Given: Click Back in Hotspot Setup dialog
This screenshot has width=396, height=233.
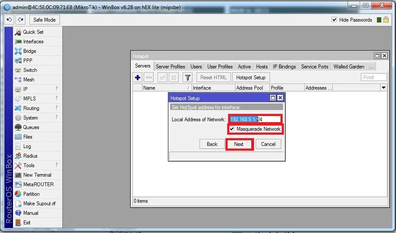Looking at the screenshot, I should 212,144.
